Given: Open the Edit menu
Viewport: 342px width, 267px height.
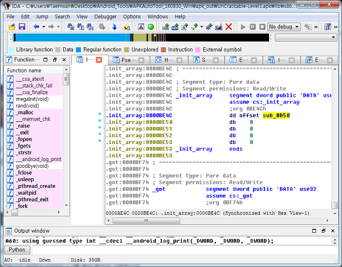Looking at the screenshot, I should (x=25, y=17).
